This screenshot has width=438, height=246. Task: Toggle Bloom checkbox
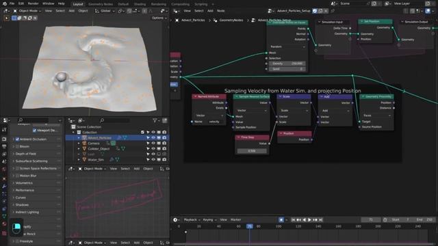pos(17,146)
